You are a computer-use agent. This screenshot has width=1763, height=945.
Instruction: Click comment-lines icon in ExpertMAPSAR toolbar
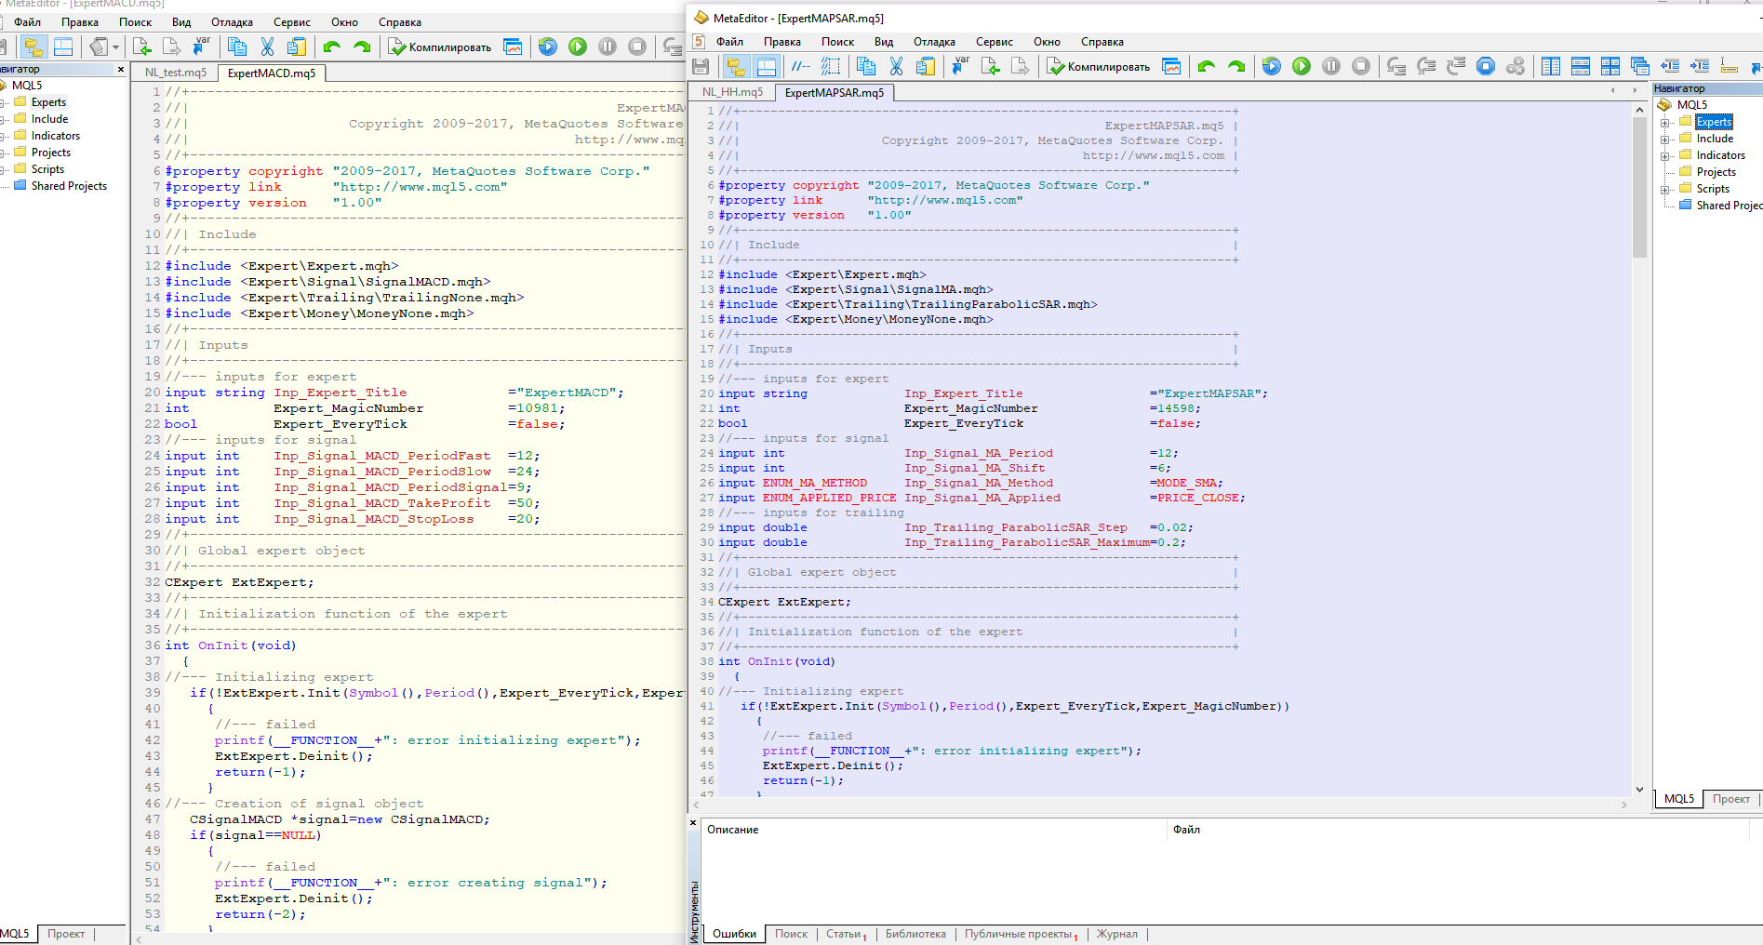coord(800,66)
